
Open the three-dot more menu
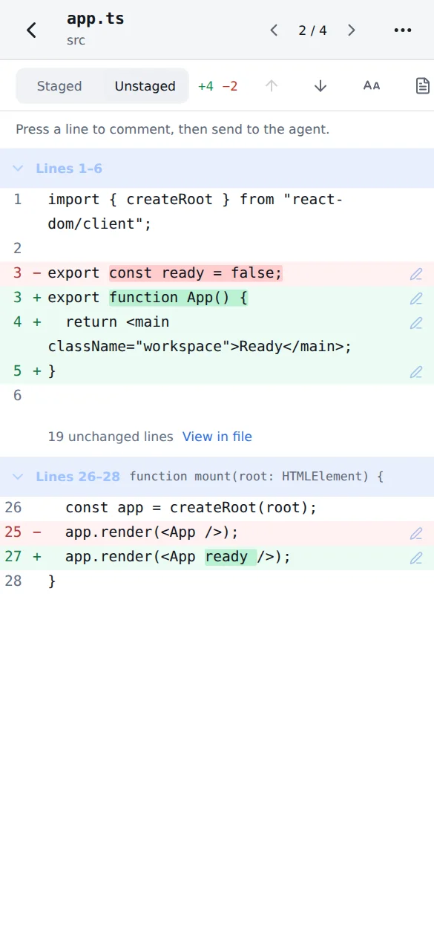(x=402, y=30)
